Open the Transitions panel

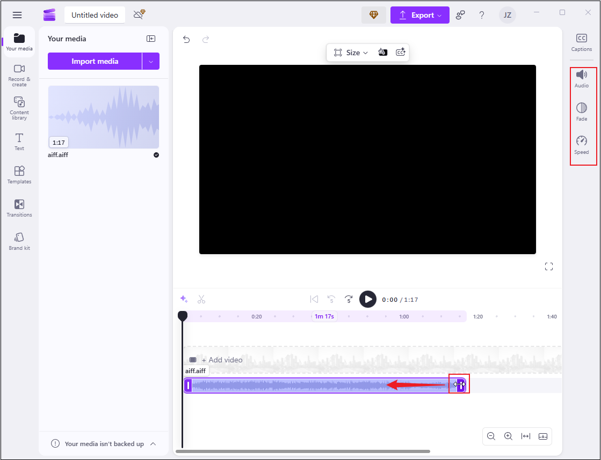tap(19, 208)
